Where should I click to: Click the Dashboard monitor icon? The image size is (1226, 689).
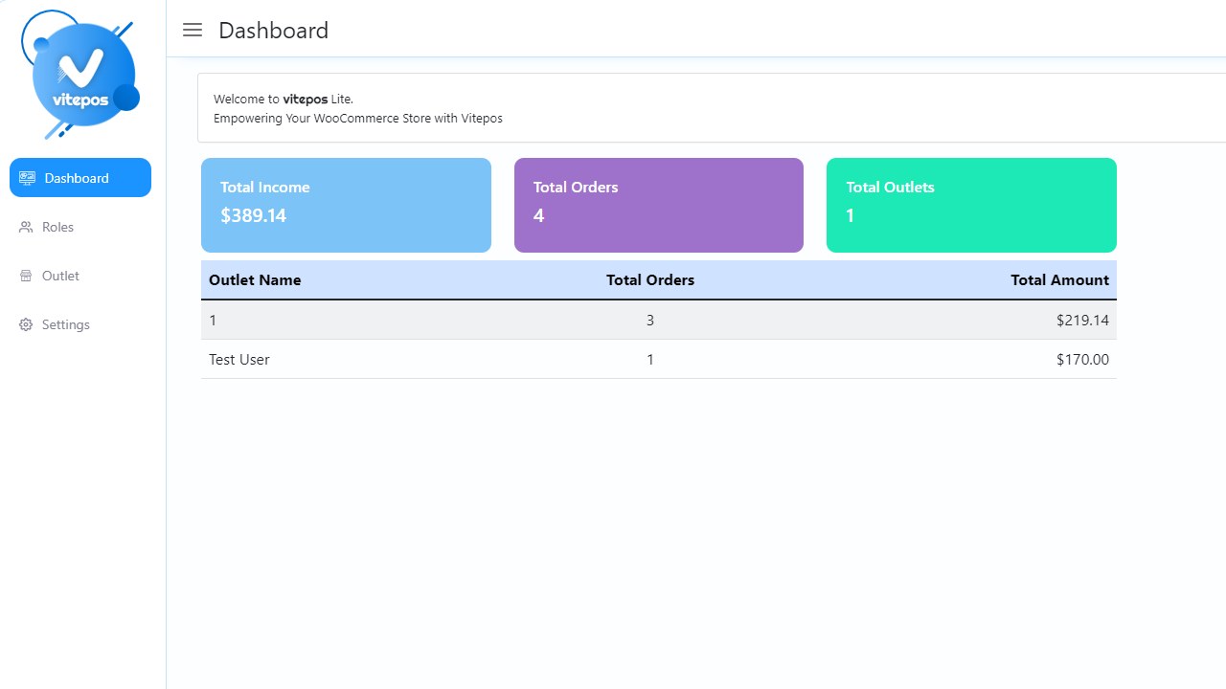point(27,177)
